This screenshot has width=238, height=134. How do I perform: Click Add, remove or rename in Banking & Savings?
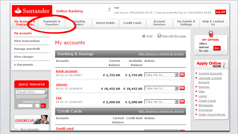click(161, 54)
